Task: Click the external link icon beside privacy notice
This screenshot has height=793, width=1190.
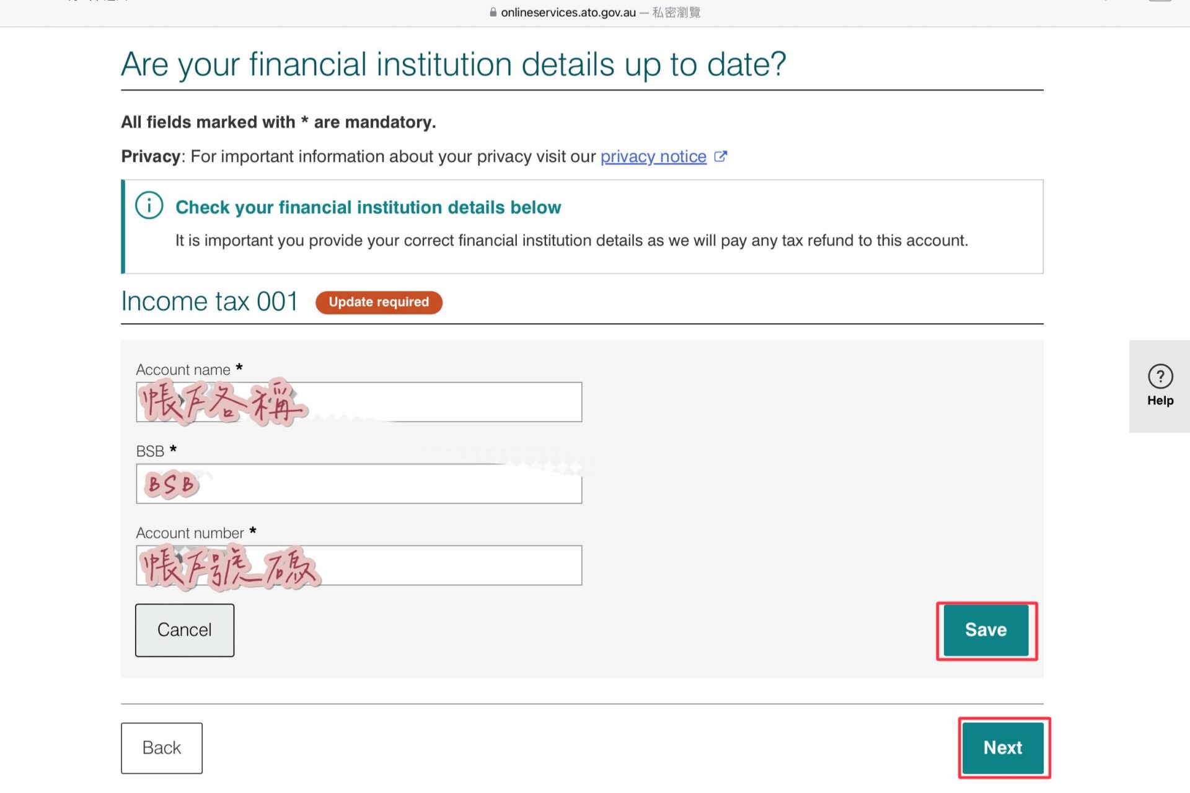Action: click(x=720, y=156)
